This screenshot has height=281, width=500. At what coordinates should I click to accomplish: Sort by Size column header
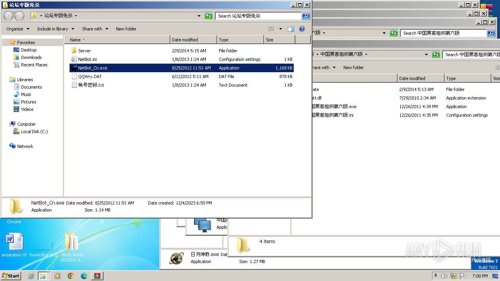tap(279, 40)
